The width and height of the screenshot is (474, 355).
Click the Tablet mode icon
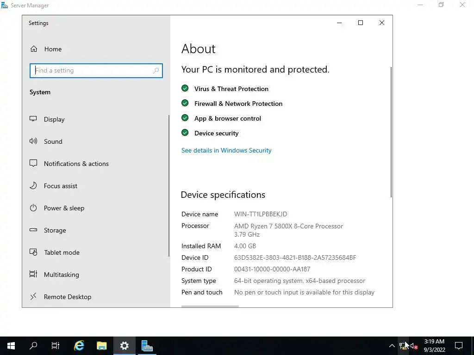(x=33, y=252)
